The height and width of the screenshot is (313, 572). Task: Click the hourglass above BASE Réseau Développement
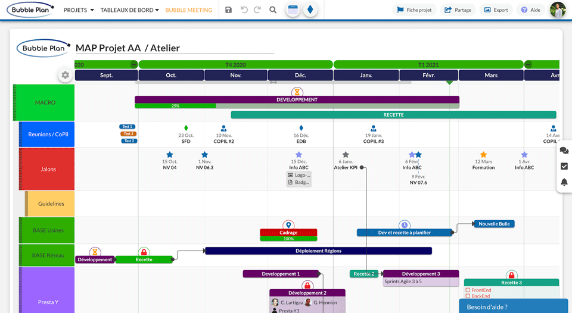pyautogui.click(x=95, y=252)
